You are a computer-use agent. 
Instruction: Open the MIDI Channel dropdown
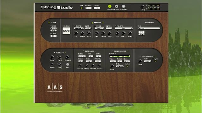tap(88, 8)
